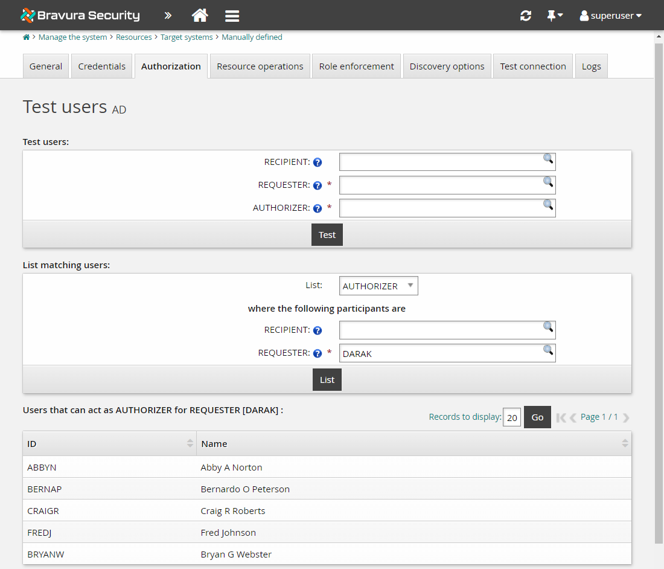Open the List selector showing AUTHORIZER
This screenshot has height=569, width=664.
click(x=378, y=285)
